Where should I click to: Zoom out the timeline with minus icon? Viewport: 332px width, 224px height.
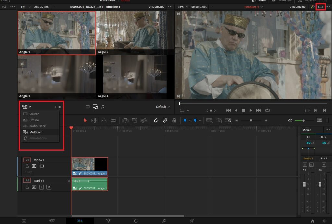(x=237, y=120)
